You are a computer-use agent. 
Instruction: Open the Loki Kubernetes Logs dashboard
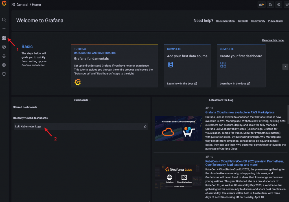pos(81,126)
